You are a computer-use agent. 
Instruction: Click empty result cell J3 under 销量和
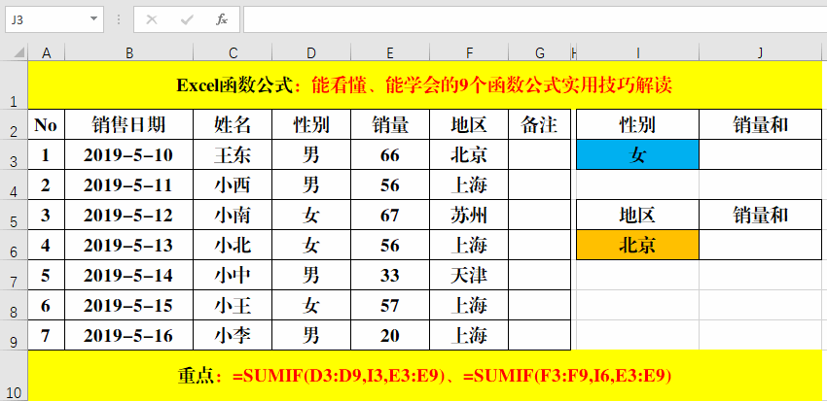(760, 154)
